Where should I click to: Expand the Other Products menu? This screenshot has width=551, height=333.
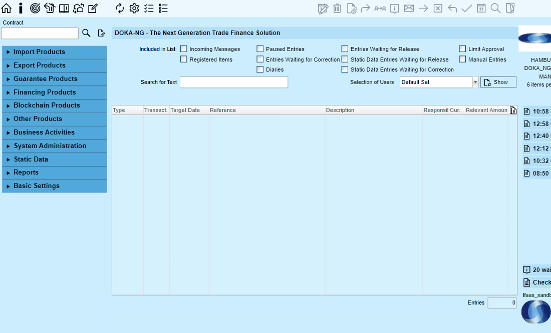pyautogui.click(x=55, y=119)
